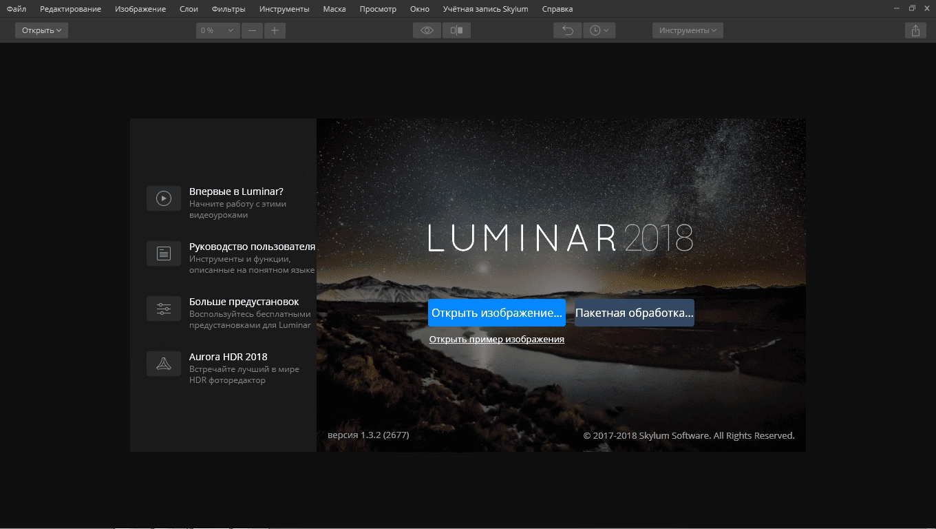This screenshot has width=936, height=529.
Task: Toggle the before/after compare view
Action: tap(456, 30)
